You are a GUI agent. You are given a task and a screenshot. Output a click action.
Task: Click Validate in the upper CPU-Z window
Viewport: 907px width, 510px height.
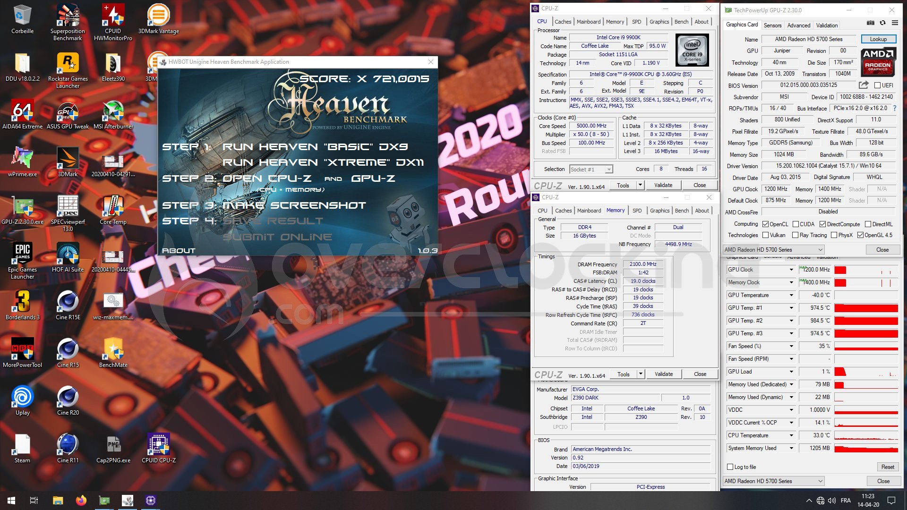coord(663,185)
